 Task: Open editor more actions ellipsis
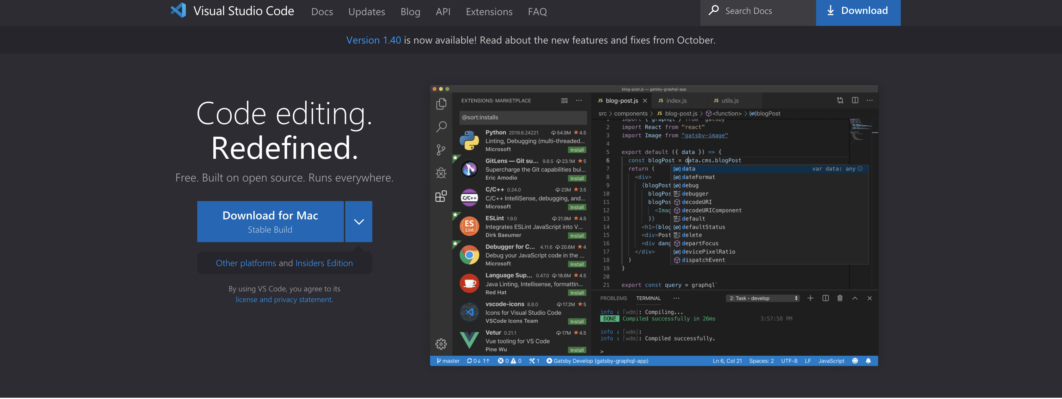tap(870, 100)
